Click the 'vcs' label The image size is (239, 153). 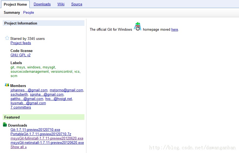[x=77, y=72]
